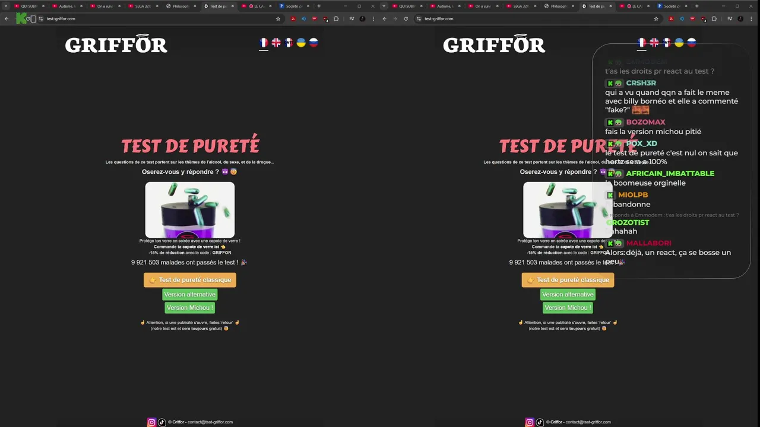Bookmark page with star in left window

[x=278, y=18]
